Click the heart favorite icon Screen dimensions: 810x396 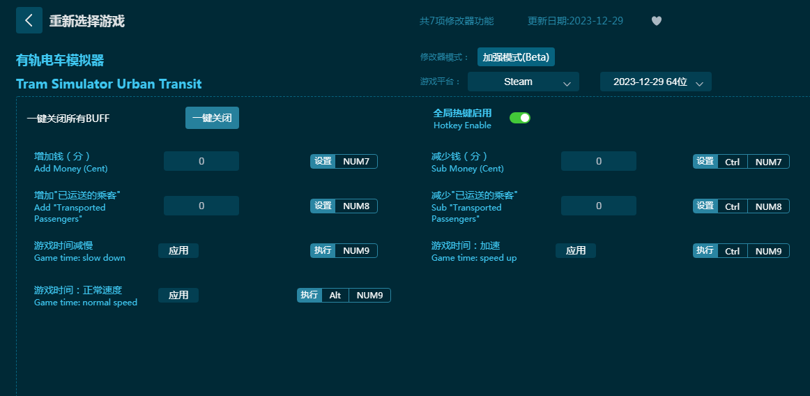click(656, 21)
